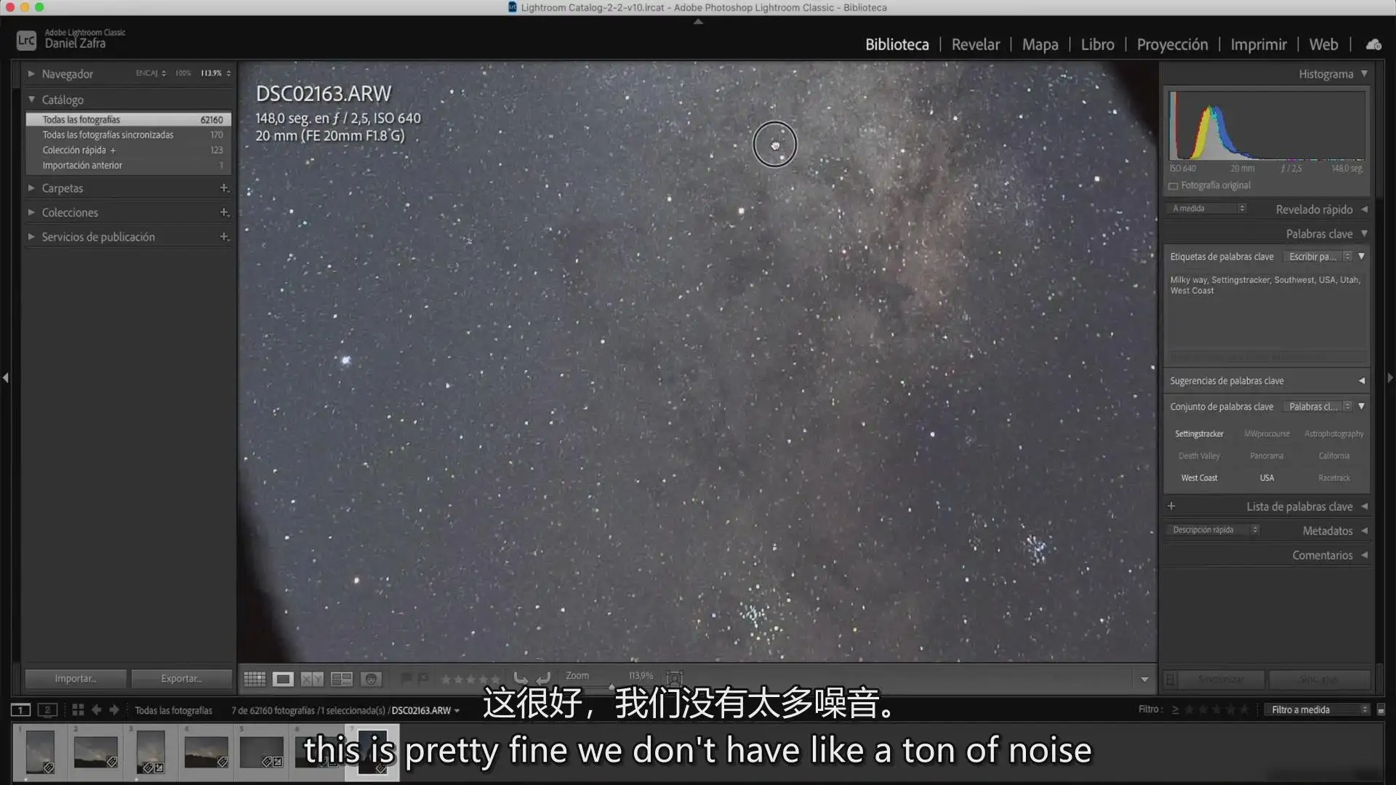Click the cloud sync status icon

point(1373,44)
